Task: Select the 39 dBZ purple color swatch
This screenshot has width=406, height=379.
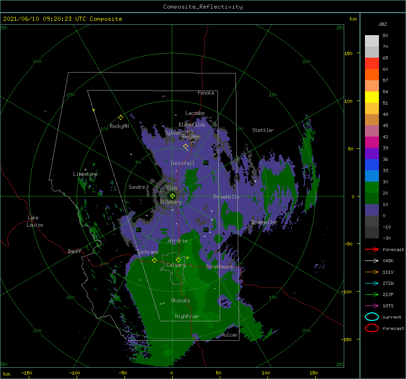Action: point(372,153)
